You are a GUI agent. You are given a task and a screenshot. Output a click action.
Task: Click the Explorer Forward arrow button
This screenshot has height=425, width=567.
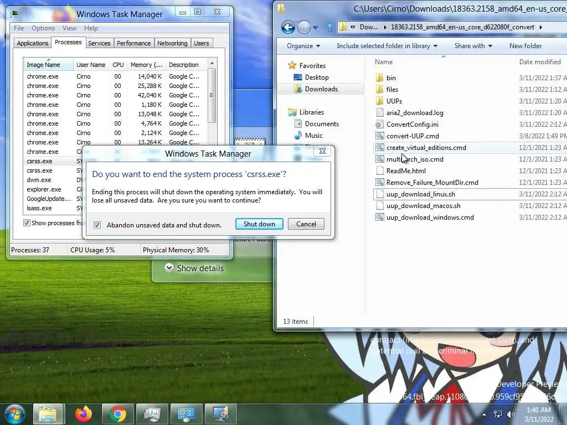coord(304,28)
